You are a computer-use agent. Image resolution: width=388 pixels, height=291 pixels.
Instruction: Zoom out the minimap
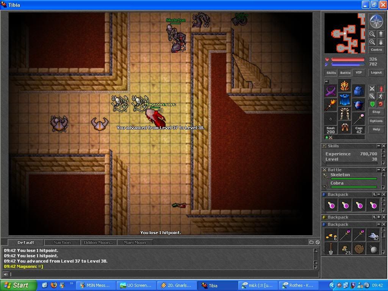372,34
